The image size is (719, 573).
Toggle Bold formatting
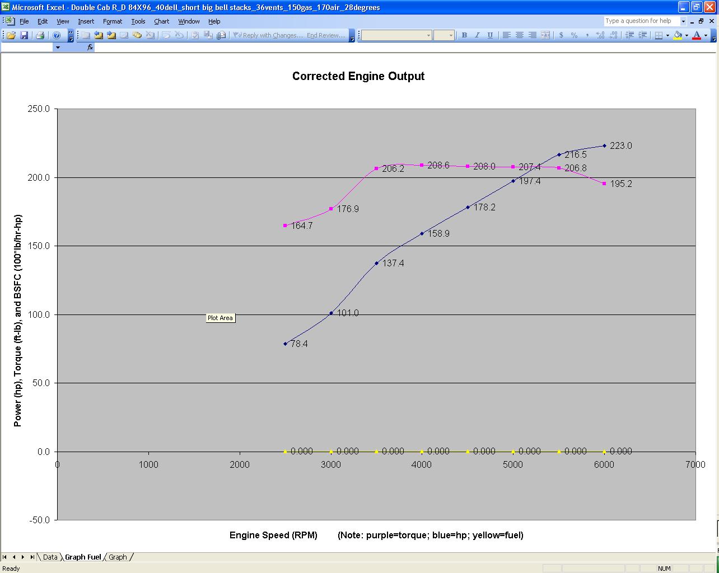(x=464, y=35)
